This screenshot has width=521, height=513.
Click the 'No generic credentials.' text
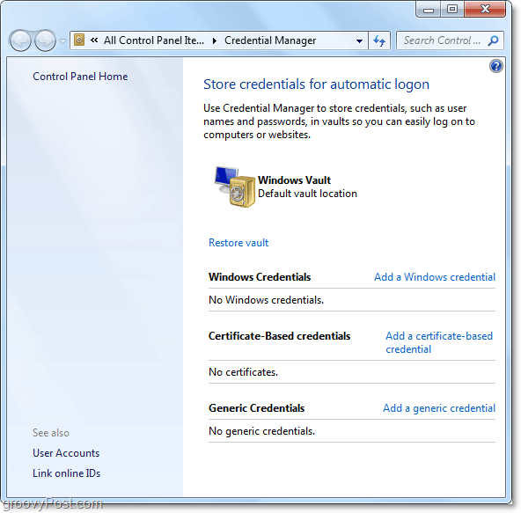pos(261,431)
